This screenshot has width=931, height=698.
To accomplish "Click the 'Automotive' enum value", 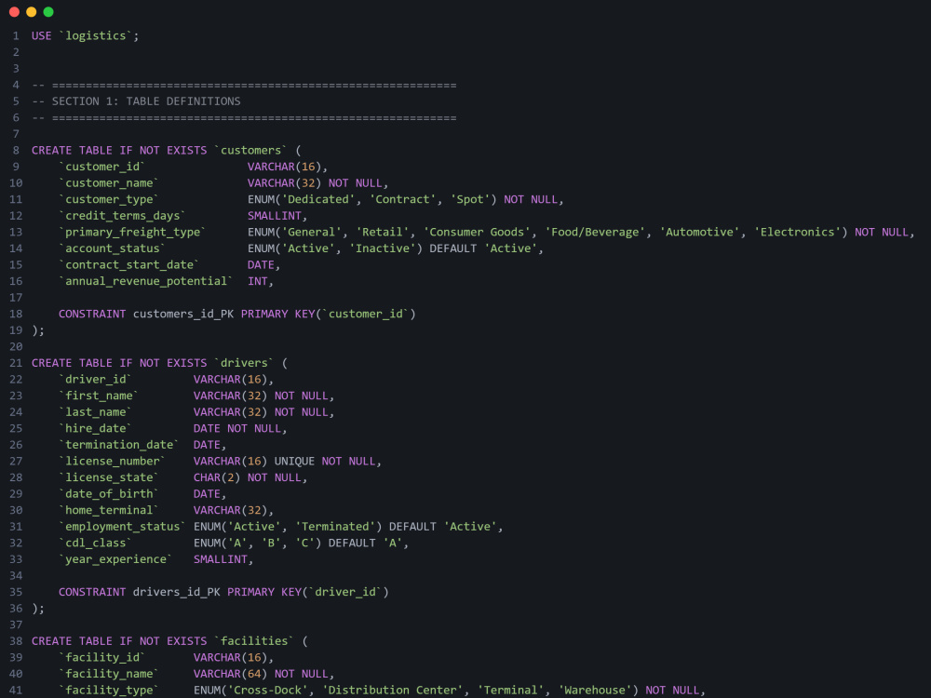I will tap(699, 232).
